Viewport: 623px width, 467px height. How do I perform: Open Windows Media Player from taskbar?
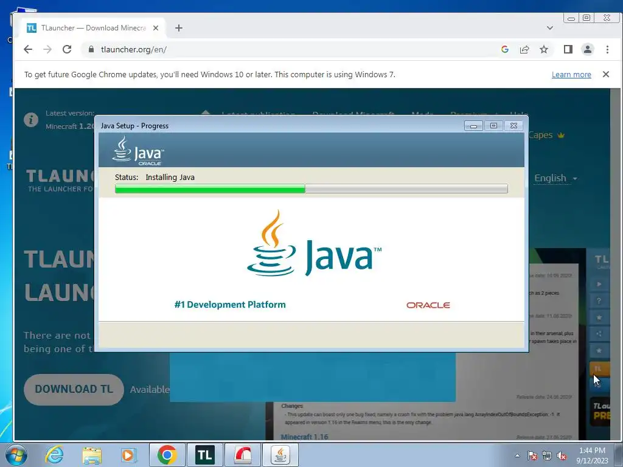(129, 455)
